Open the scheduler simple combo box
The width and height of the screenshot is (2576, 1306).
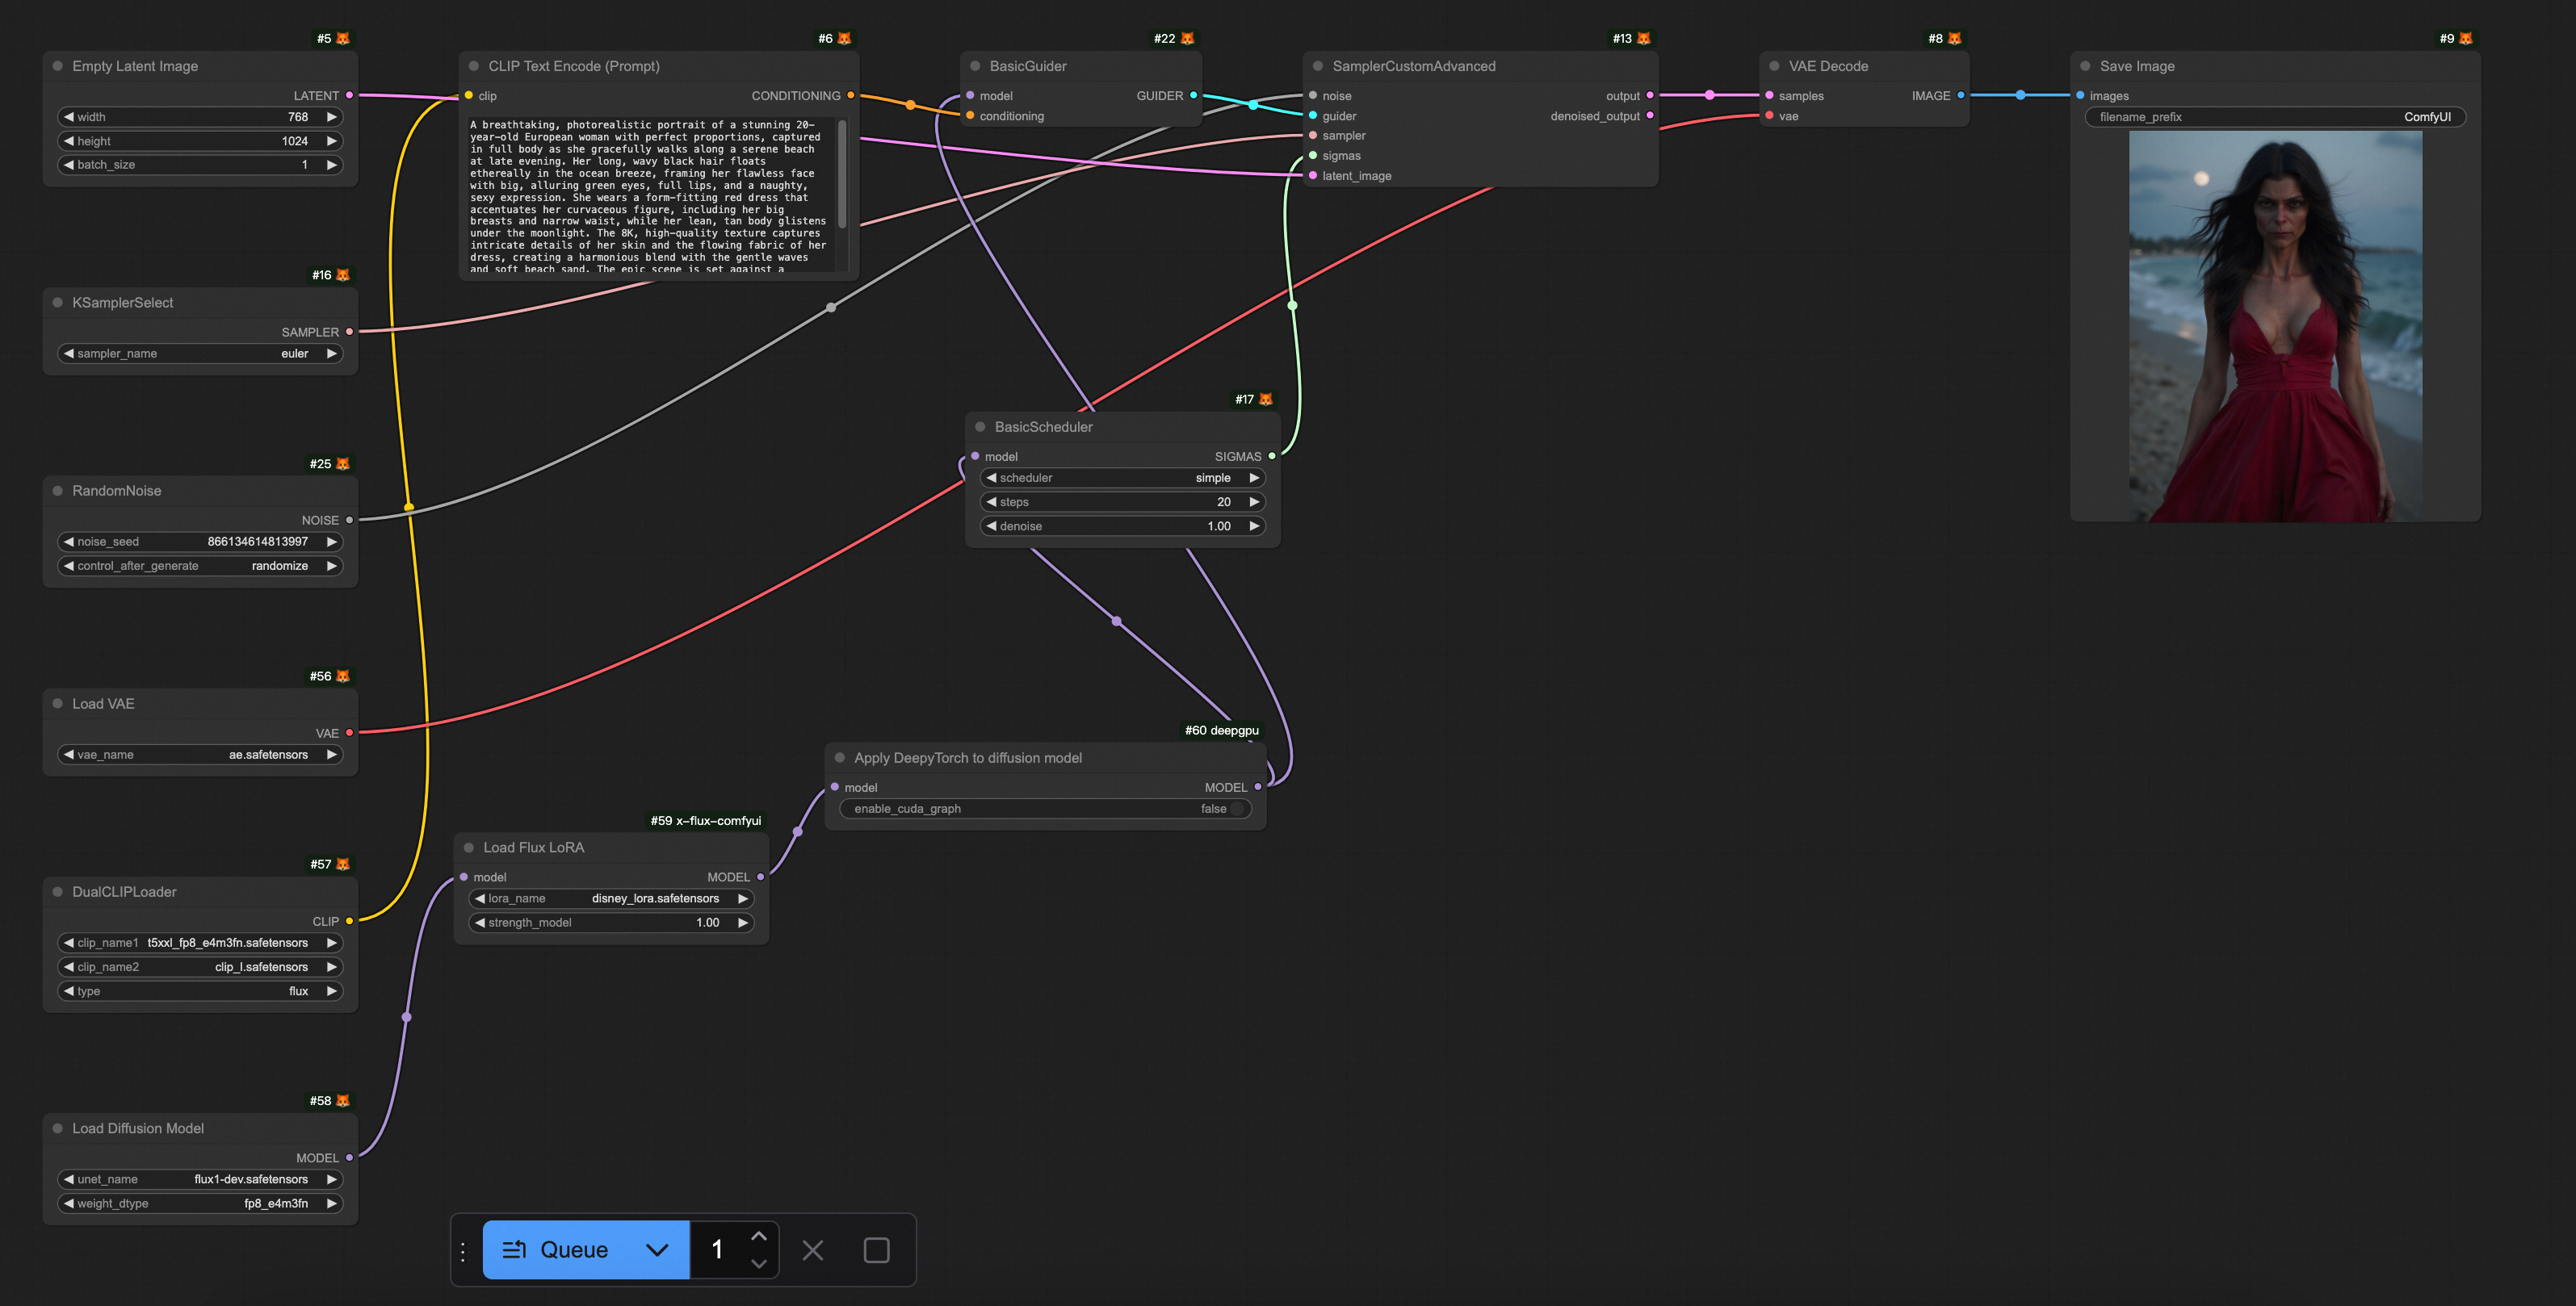pos(1122,478)
